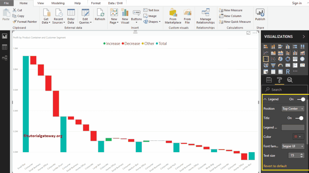Switch to Model view in sidebar
Screen dimensions: 309x173
tap(5, 58)
